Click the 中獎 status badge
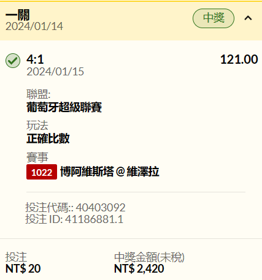The height and width of the screenshot is (280, 262). tap(214, 18)
